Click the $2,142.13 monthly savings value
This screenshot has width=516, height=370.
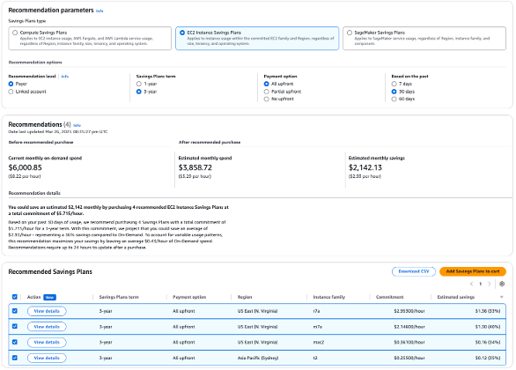(x=365, y=167)
